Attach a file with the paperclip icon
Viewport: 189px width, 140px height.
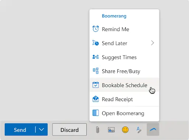click(97, 130)
